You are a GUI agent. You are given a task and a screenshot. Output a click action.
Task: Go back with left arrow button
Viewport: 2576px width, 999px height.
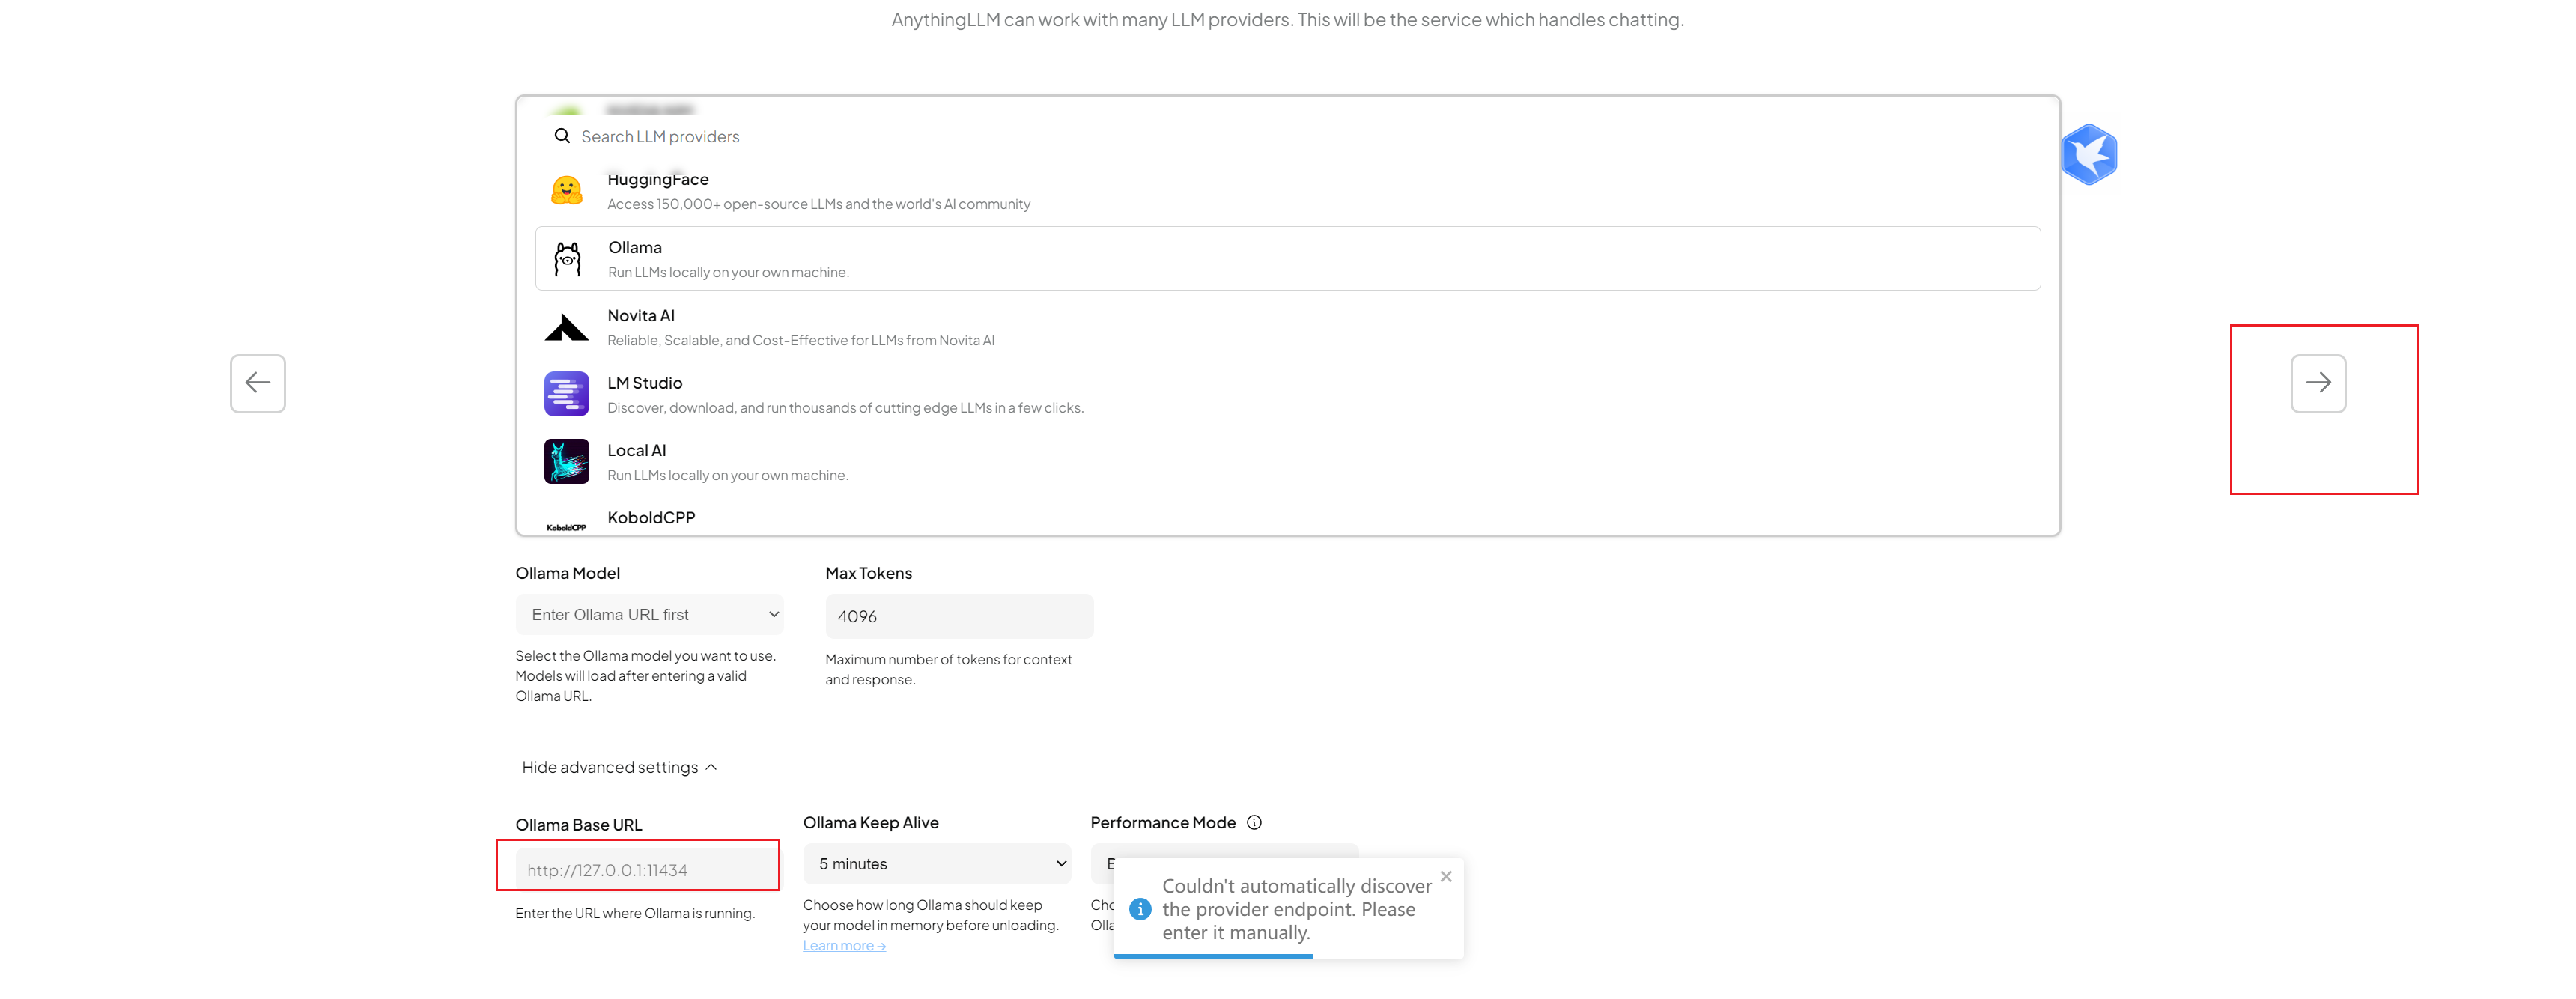click(258, 383)
